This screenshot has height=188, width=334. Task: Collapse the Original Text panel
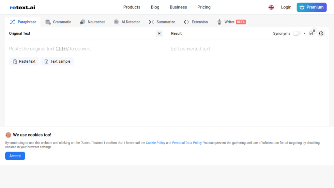coord(159,33)
